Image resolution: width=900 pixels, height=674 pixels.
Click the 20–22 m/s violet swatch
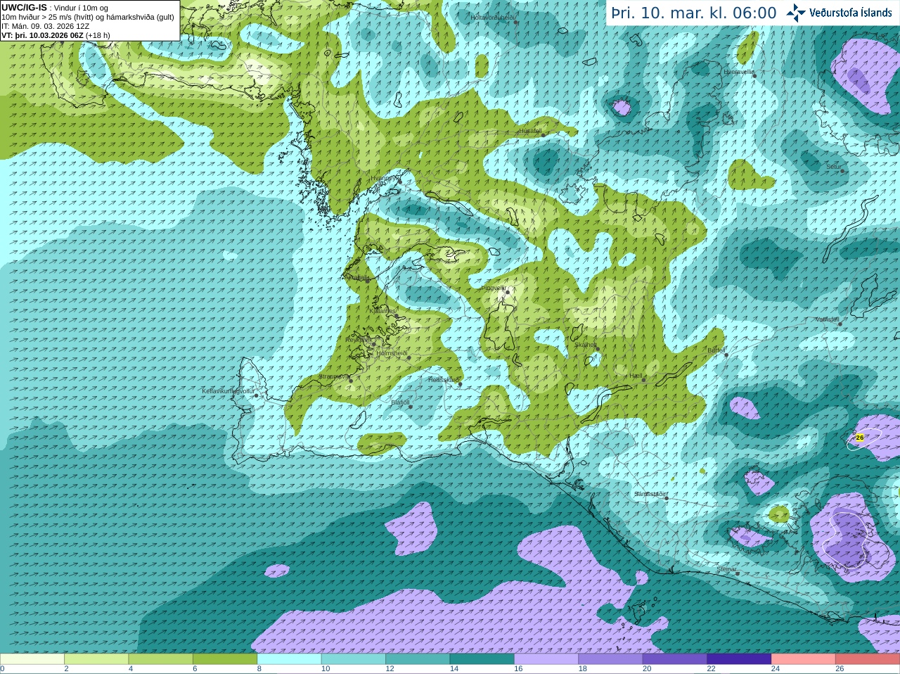[x=675, y=659]
